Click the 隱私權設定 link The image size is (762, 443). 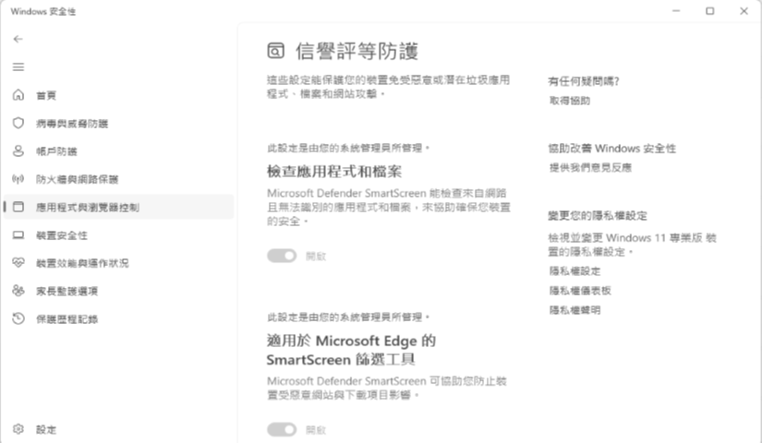[575, 271]
